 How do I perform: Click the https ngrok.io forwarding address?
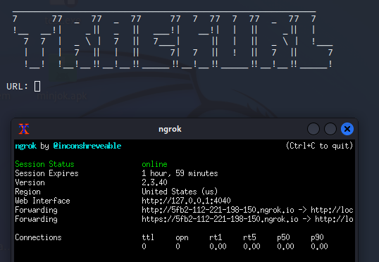(x=220, y=219)
